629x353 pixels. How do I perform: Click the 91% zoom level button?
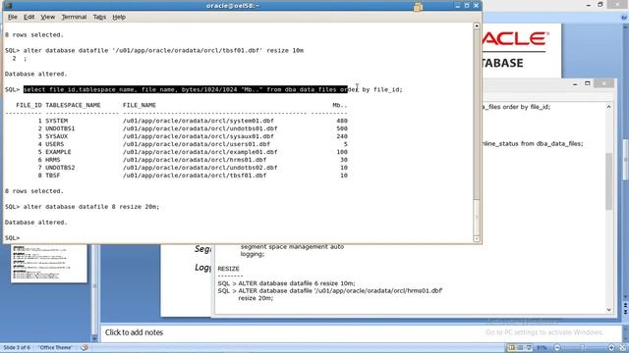coord(542,348)
